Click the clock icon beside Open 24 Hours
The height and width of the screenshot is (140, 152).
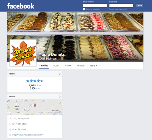pos(10,129)
